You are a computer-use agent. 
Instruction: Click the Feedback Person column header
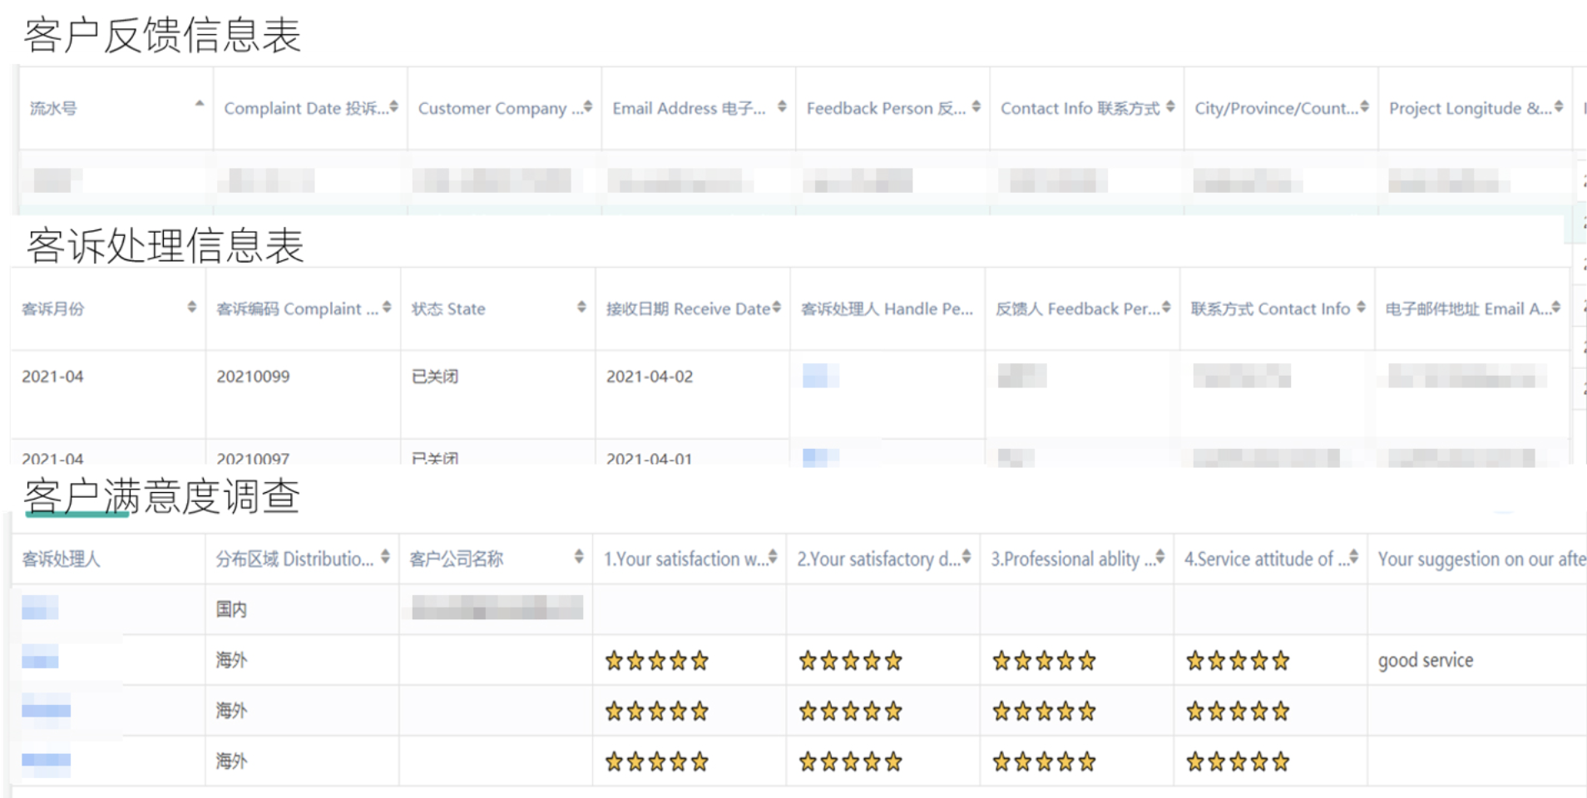[892, 108]
